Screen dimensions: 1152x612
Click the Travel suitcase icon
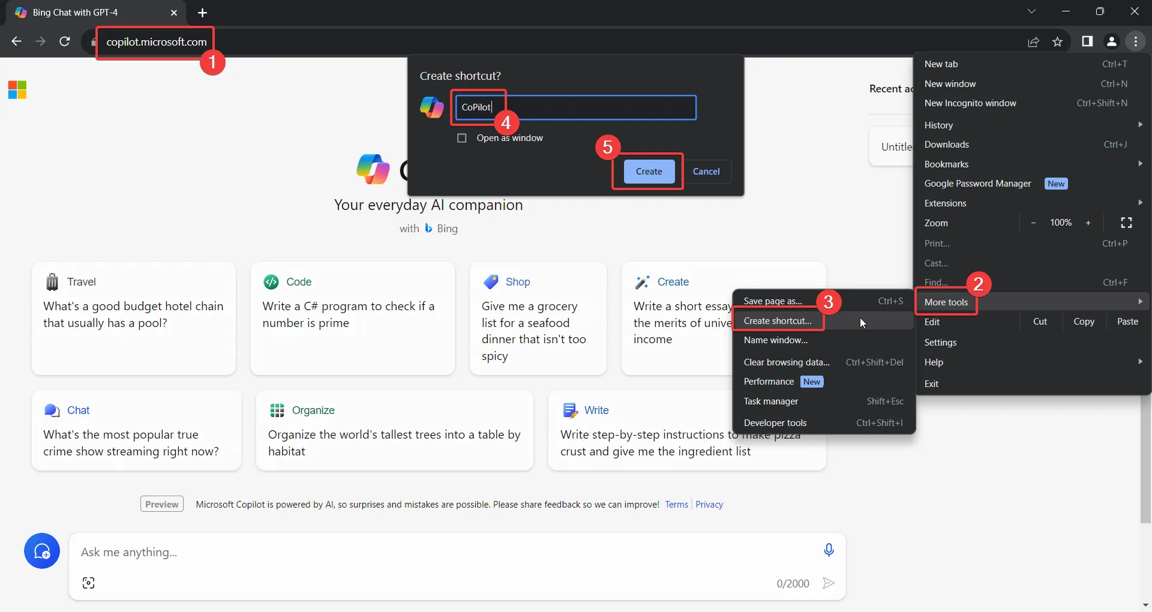52,281
